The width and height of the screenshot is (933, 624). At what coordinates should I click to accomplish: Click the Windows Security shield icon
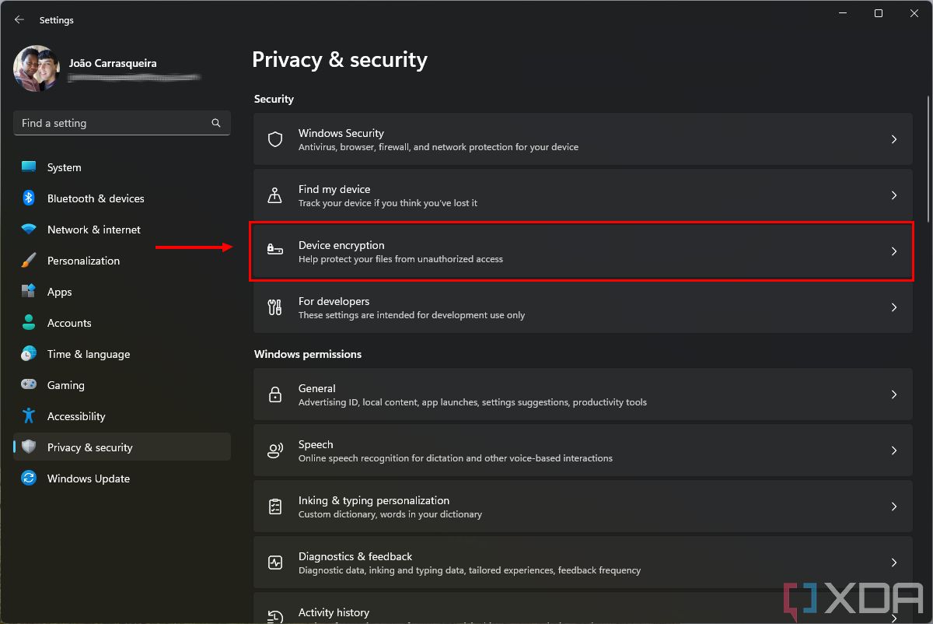pos(274,139)
